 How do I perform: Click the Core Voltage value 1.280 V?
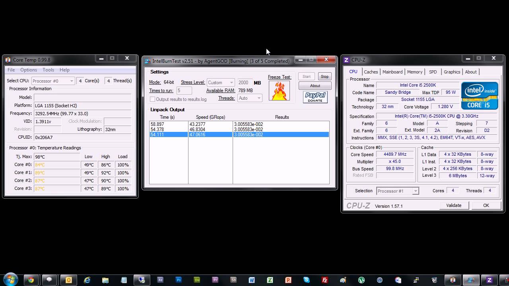coord(445,107)
